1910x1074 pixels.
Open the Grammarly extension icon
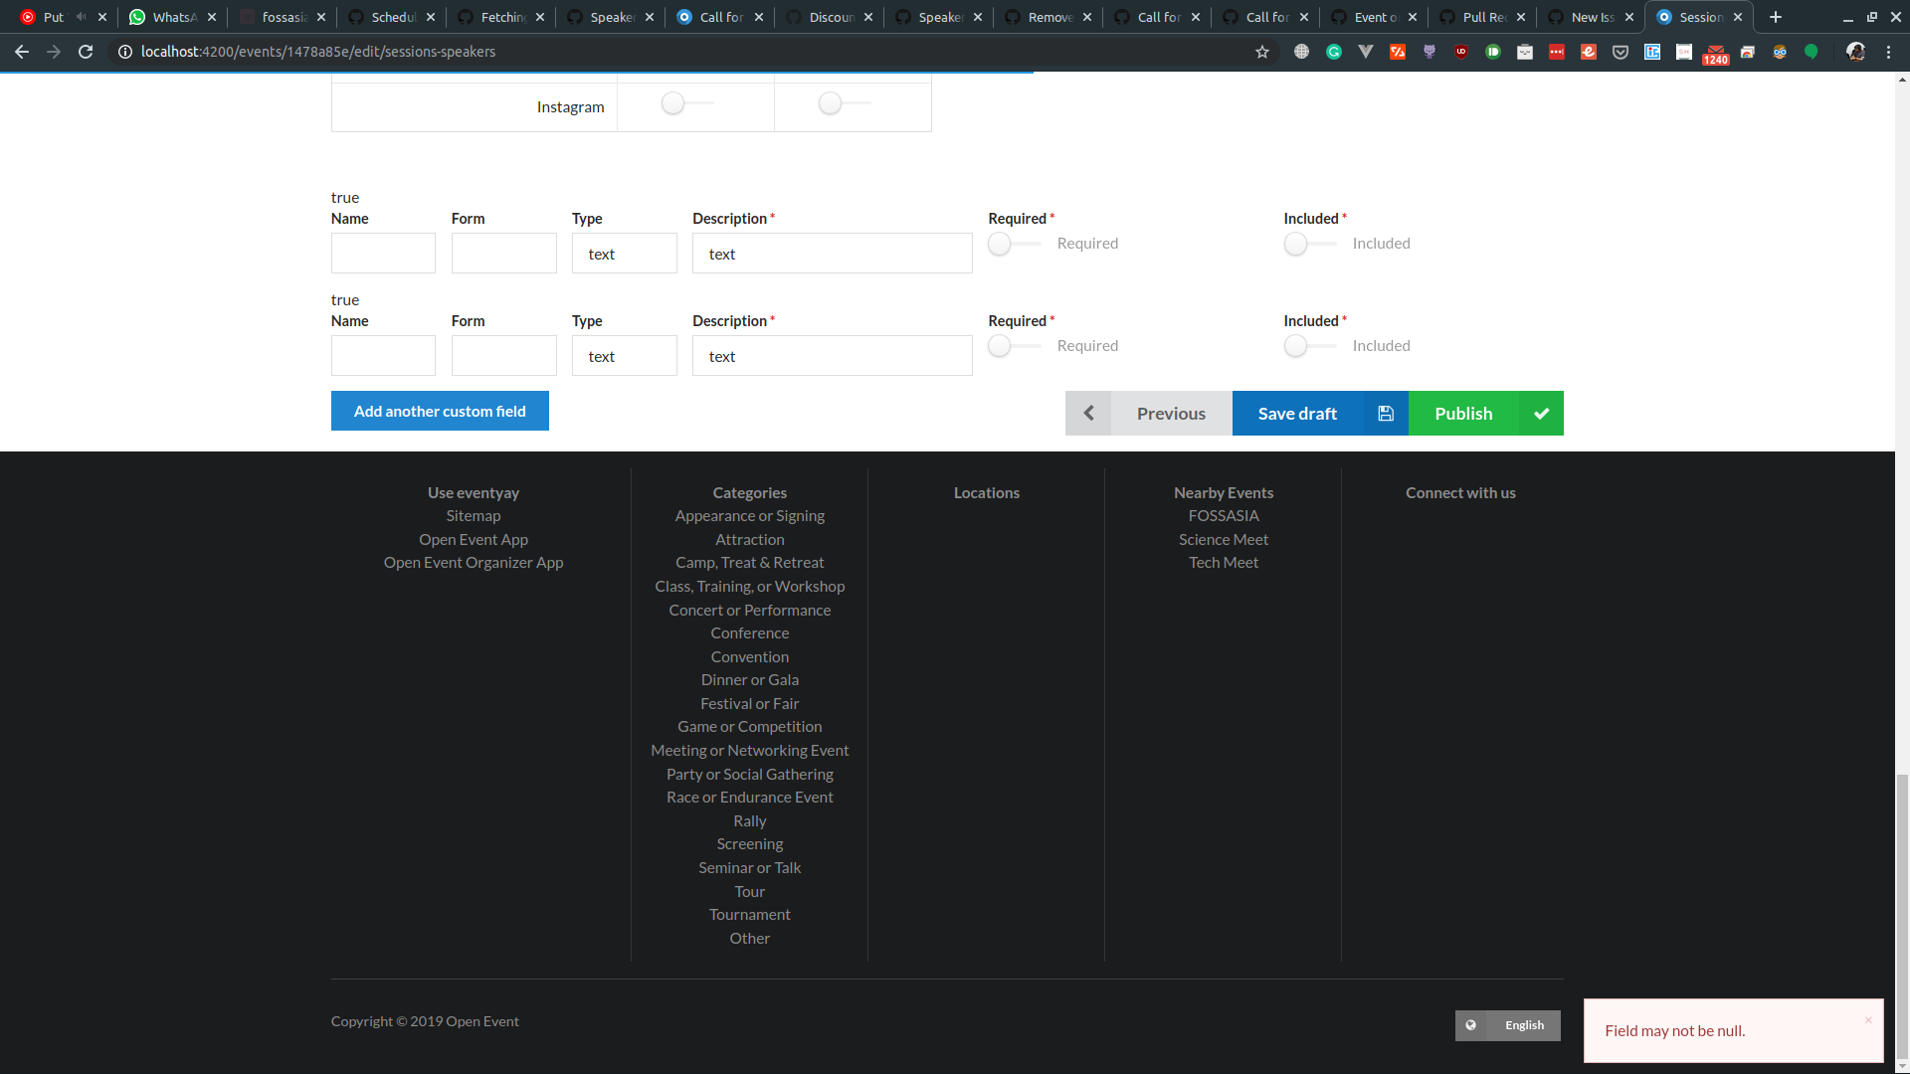click(x=1334, y=52)
